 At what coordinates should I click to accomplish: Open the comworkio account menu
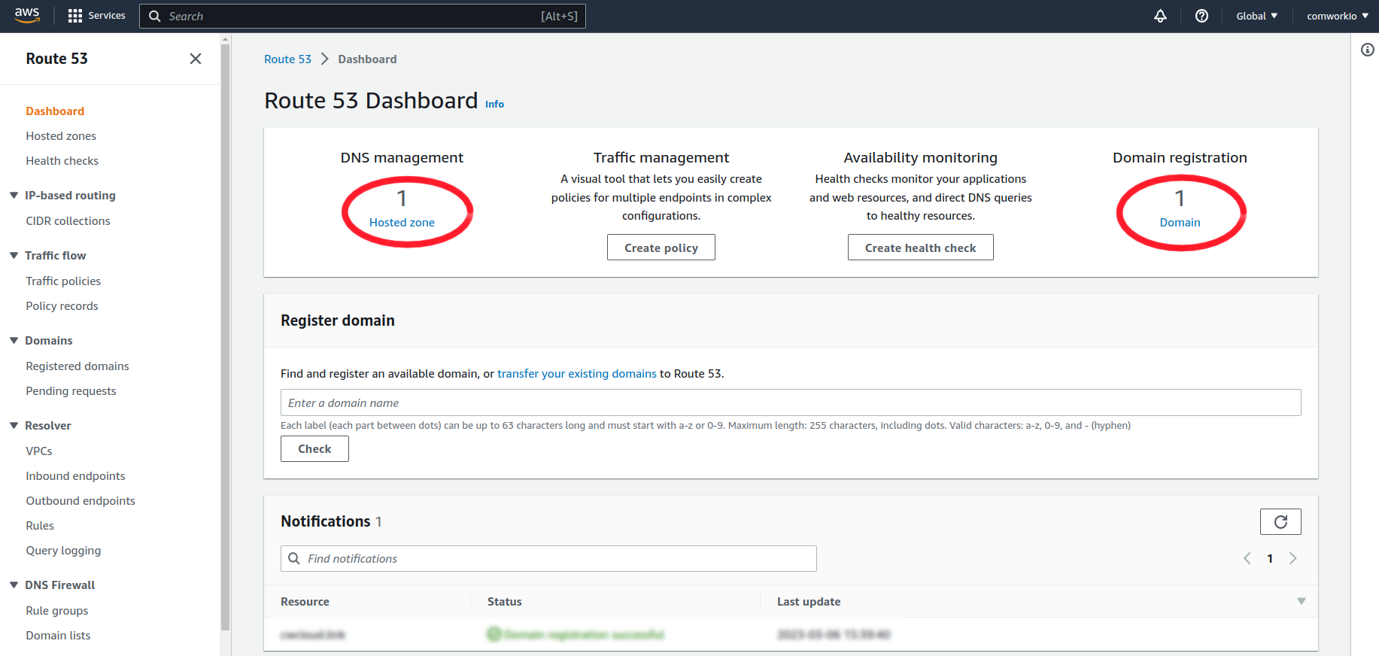tap(1337, 16)
